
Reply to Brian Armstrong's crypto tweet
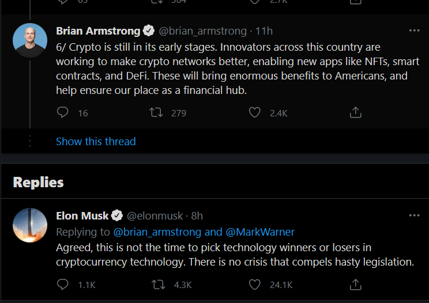(x=63, y=113)
